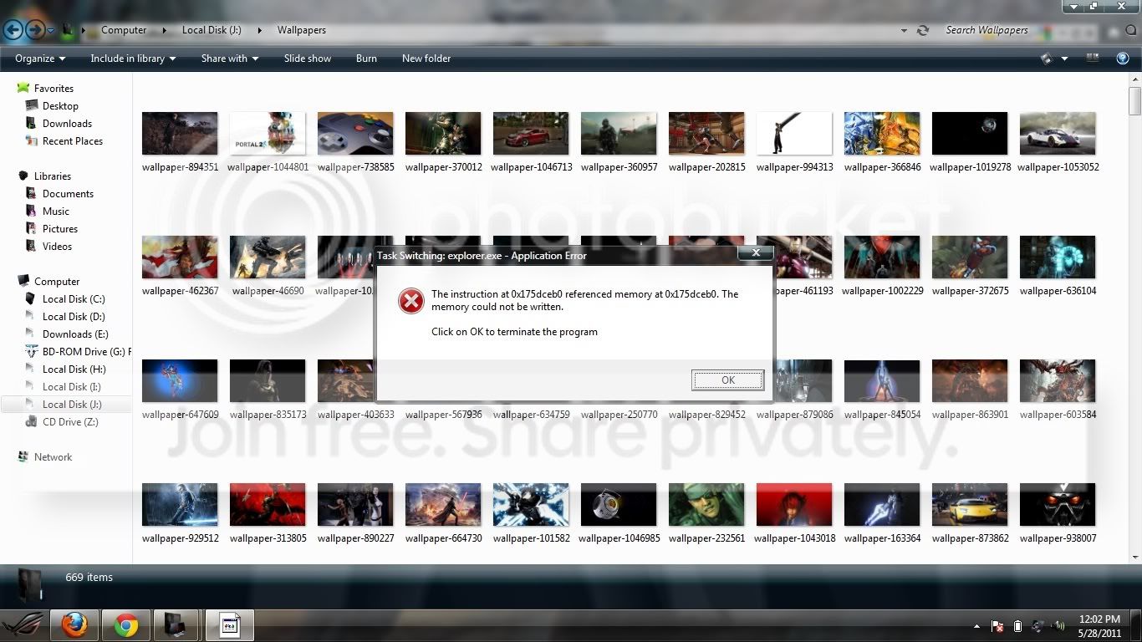Go back using the Back arrow

(x=13, y=30)
